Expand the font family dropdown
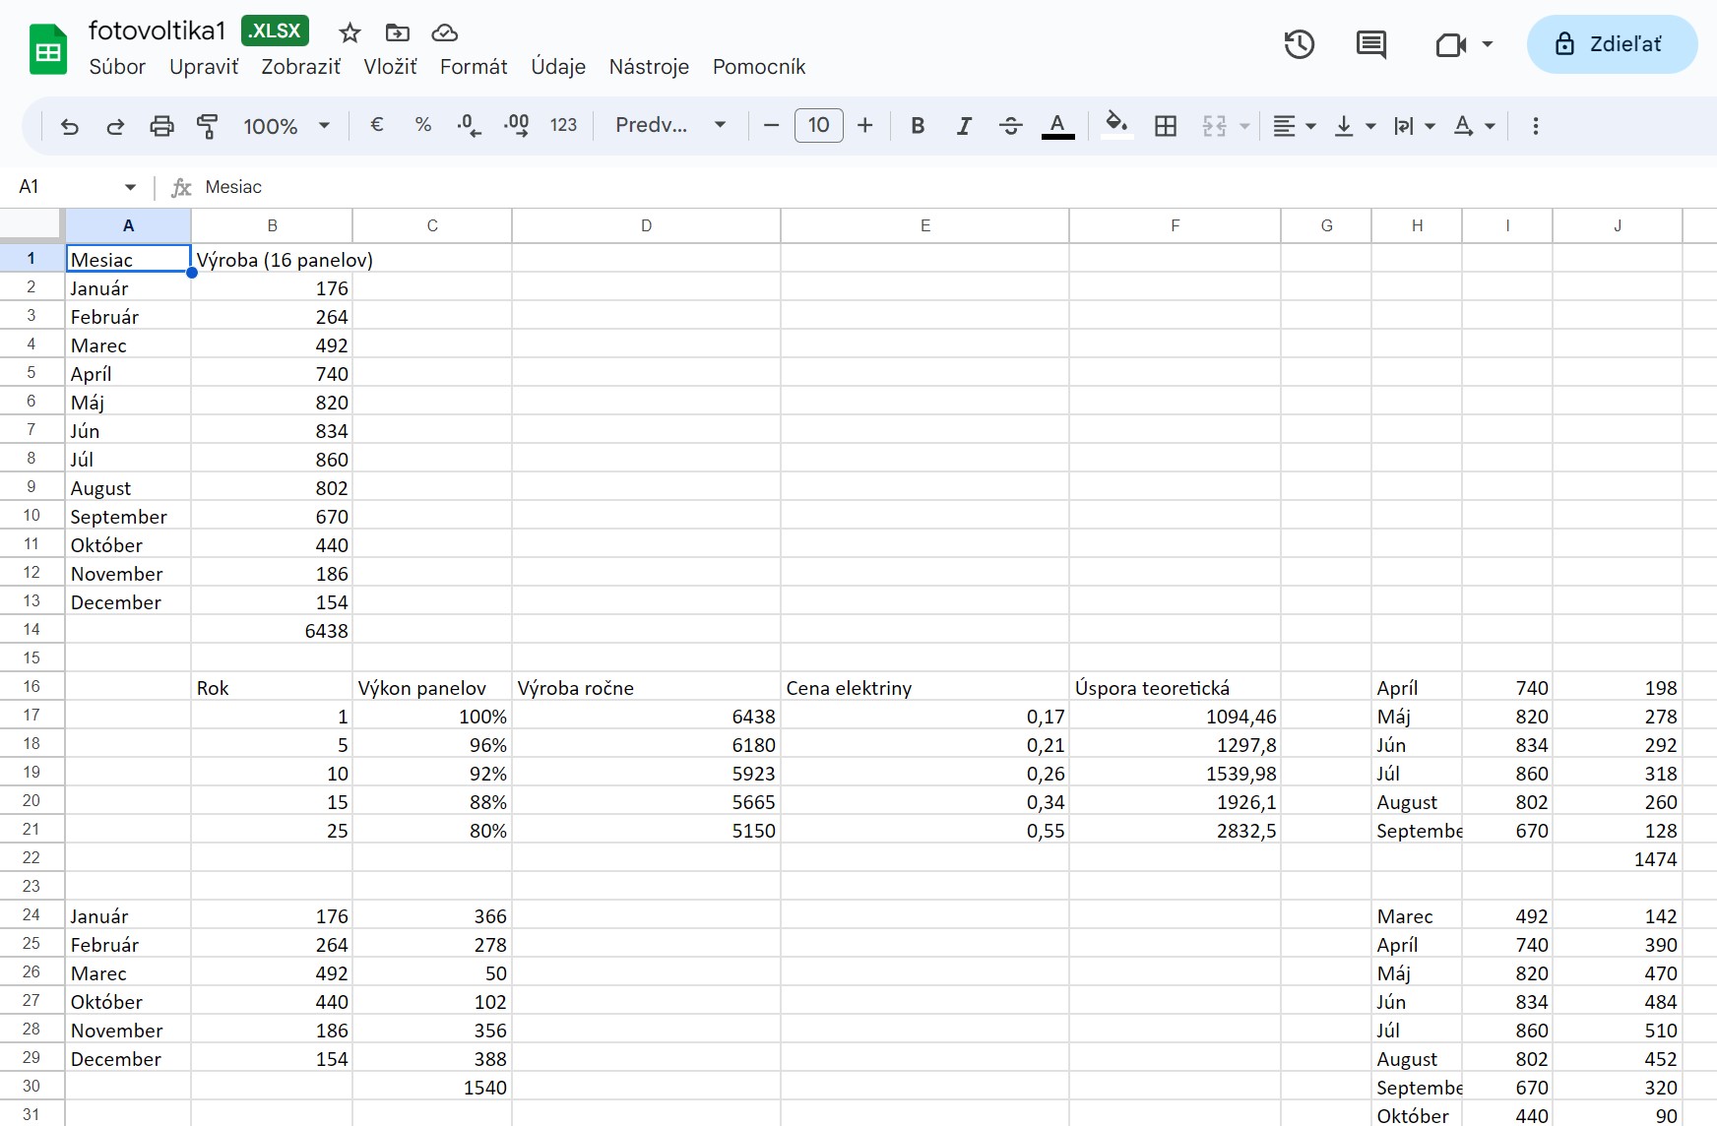Screen dimensions: 1717x1126 coord(669,126)
